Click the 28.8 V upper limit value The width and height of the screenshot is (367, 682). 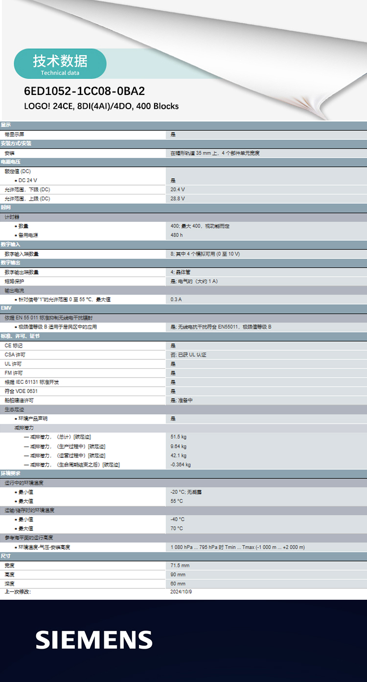(x=178, y=198)
